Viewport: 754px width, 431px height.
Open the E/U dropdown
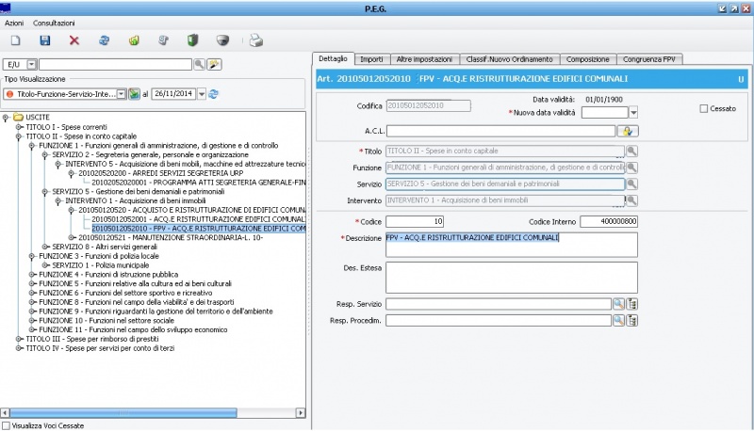[x=31, y=64]
